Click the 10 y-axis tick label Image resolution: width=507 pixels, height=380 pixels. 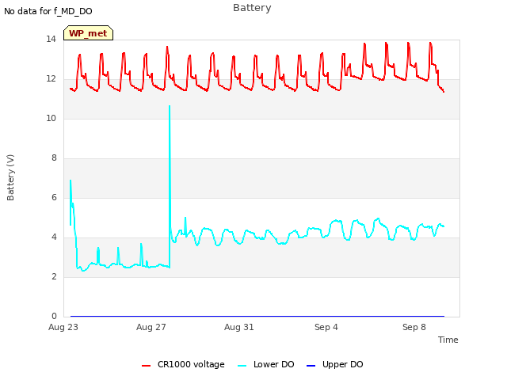tap(51, 119)
